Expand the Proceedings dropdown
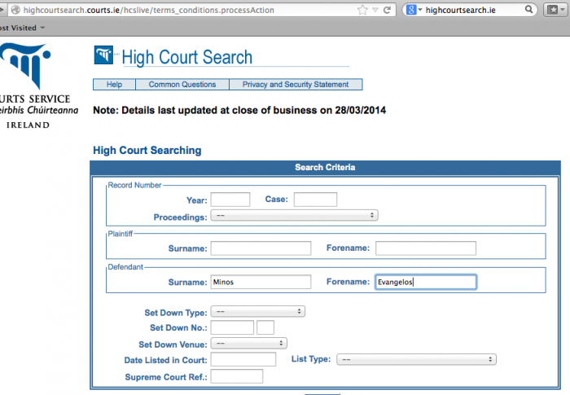The height and width of the screenshot is (395, 570). pyautogui.click(x=295, y=215)
